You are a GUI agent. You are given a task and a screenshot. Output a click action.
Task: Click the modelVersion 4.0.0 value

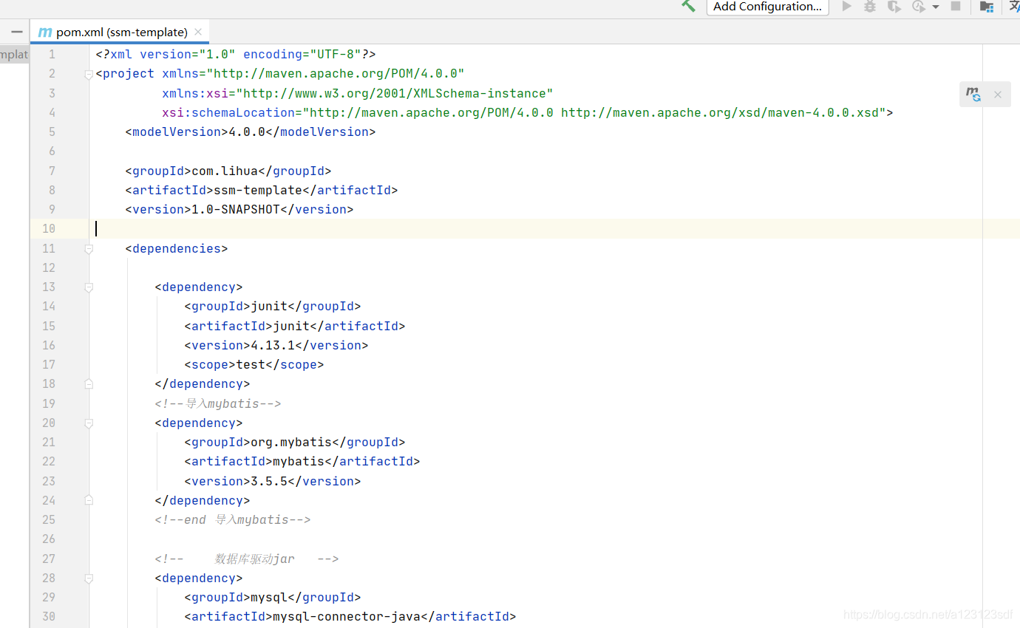pos(247,132)
